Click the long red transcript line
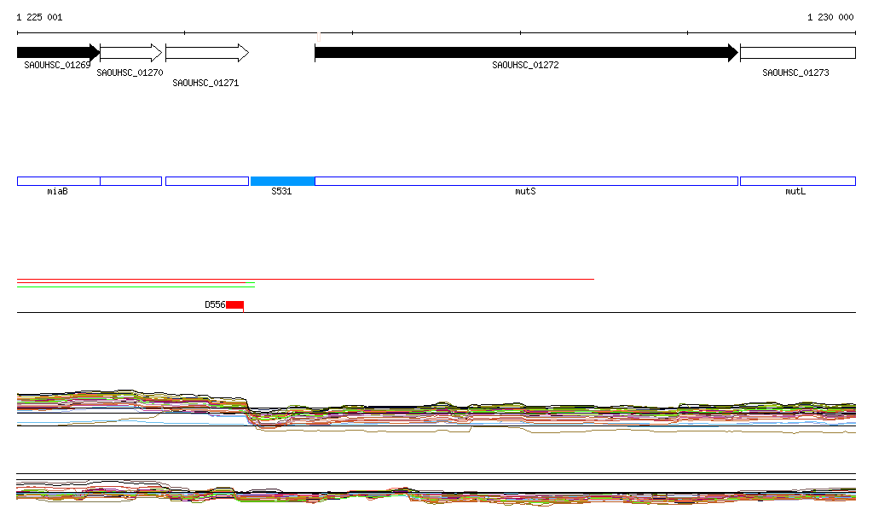Screen dimensions: 873x521 tap(306, 279)
